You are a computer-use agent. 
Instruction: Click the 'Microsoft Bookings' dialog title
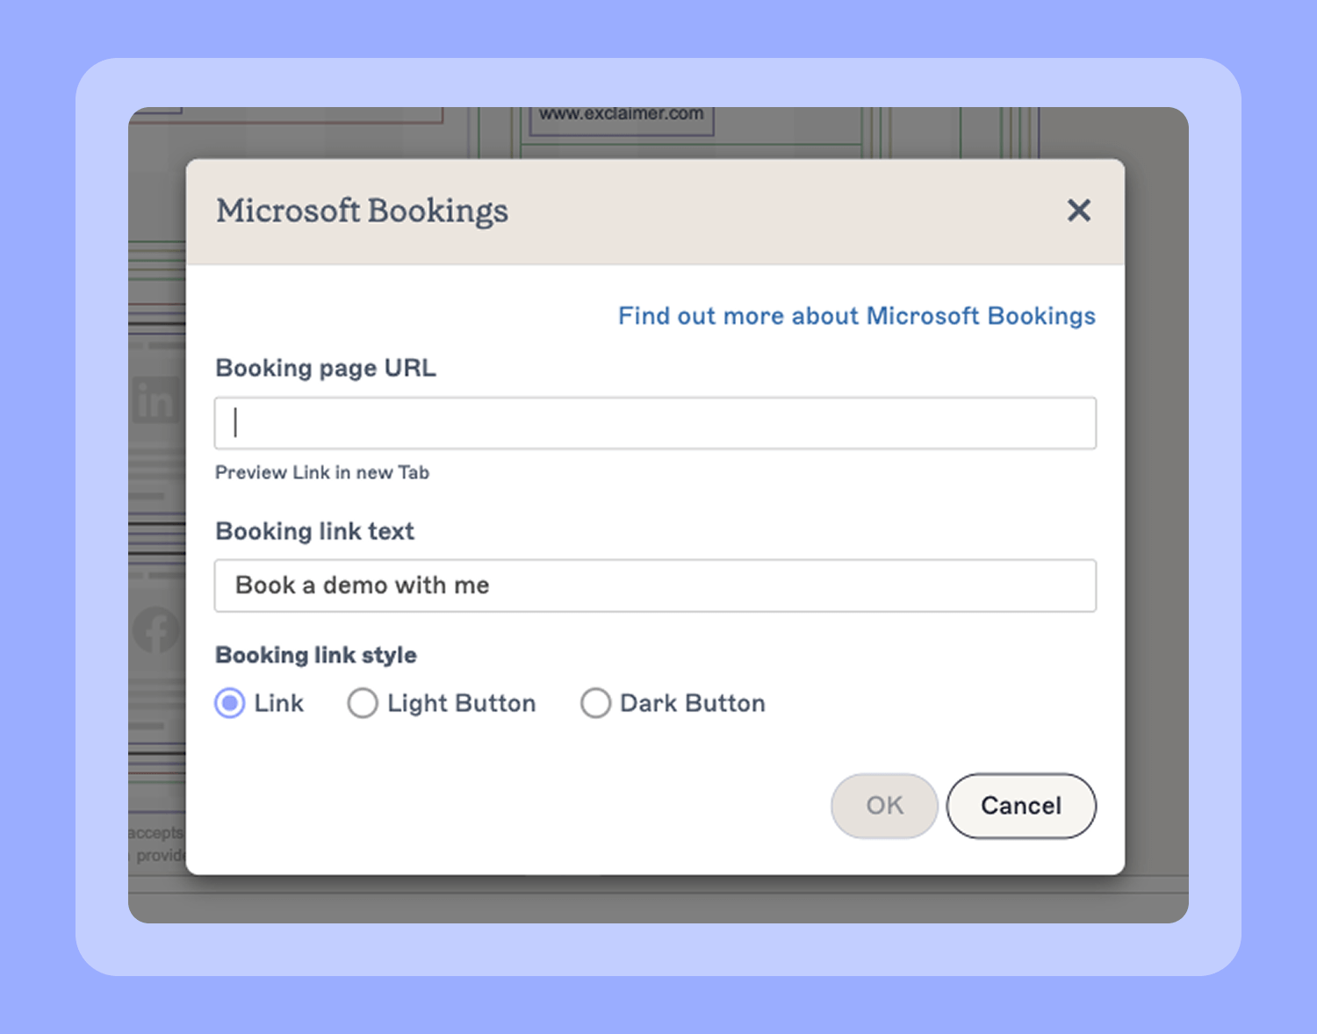coord(362,211)
